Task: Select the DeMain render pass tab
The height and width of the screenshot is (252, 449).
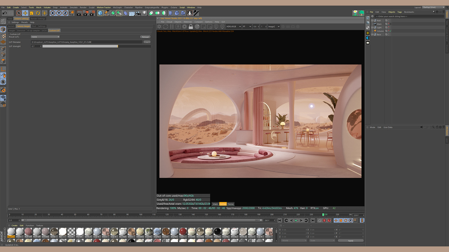Action: point(223,204)
